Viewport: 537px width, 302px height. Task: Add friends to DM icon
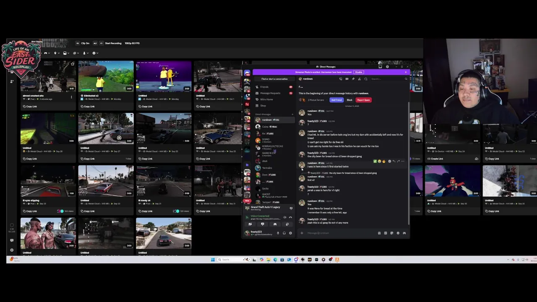[360, 79]
